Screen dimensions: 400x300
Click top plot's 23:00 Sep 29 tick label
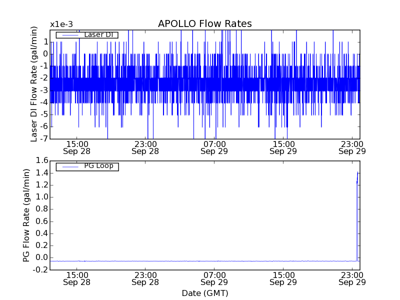pyautogui.click(x=352, y=147)
